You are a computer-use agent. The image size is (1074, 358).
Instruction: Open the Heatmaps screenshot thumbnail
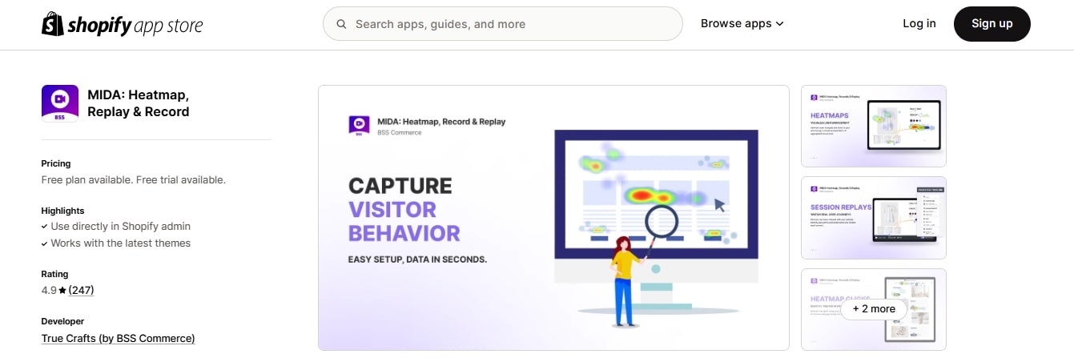pyautogui.click(x=874, y=126)
